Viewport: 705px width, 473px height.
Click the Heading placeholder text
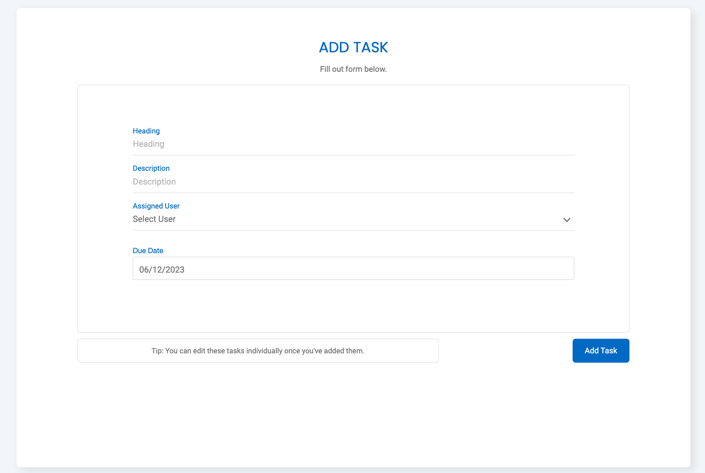coord(148,144)
